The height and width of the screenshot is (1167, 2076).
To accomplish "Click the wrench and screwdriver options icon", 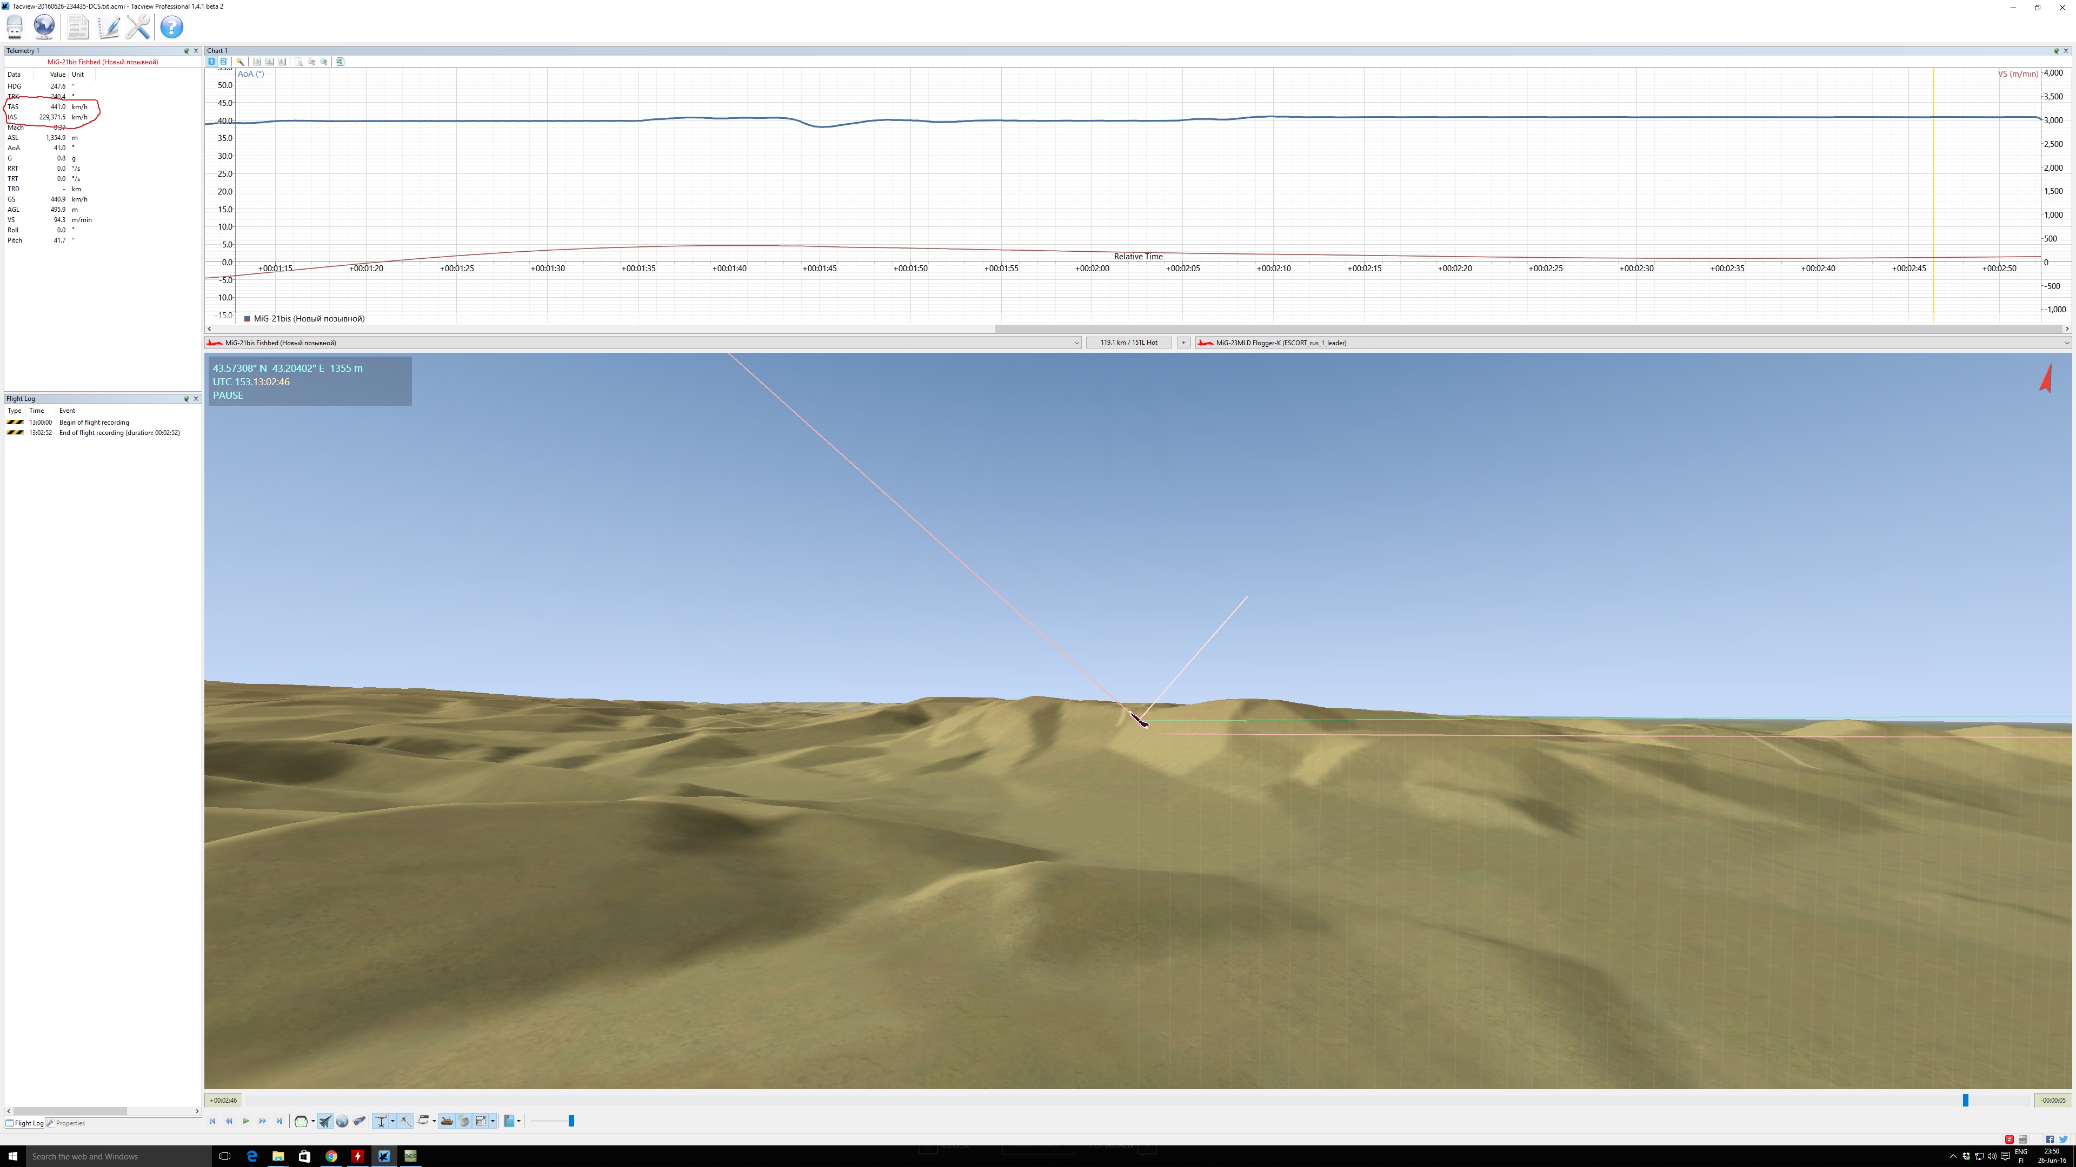I will [x=138, y=26].
